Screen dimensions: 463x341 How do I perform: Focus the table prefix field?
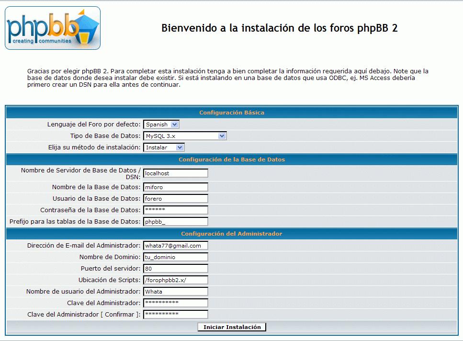point(176,221)
